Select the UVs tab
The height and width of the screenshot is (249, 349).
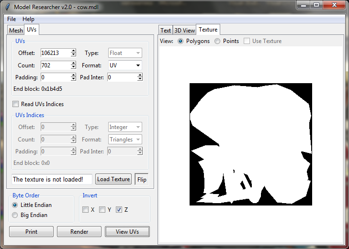(32, 30)
